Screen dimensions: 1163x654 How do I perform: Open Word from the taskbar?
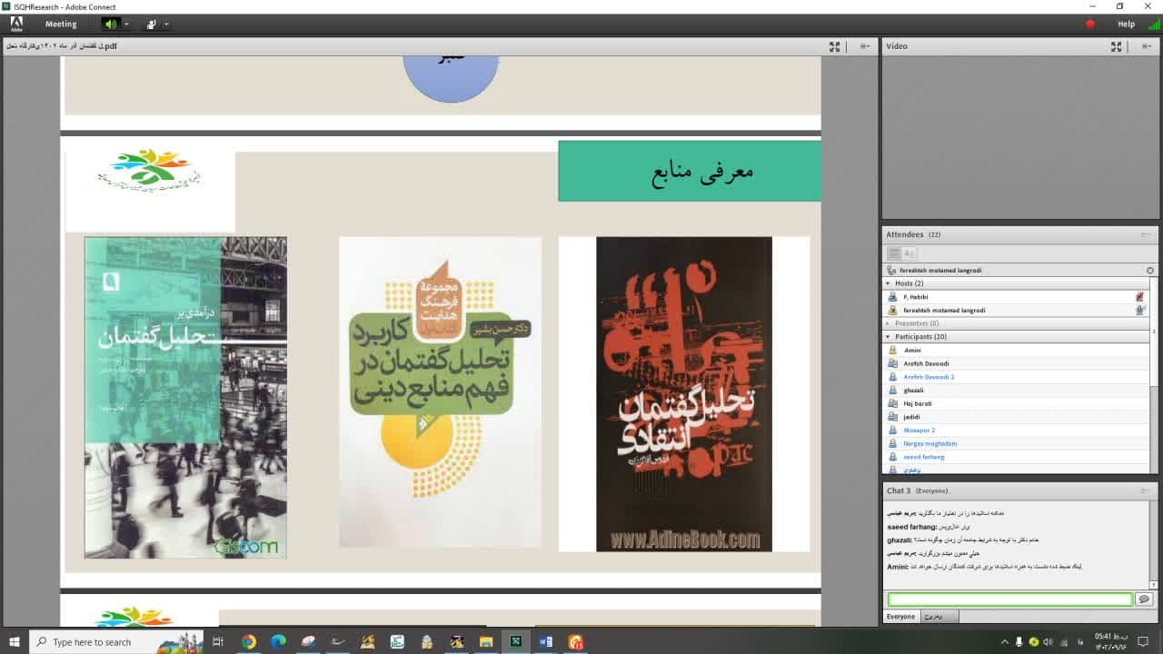[545, 641]
